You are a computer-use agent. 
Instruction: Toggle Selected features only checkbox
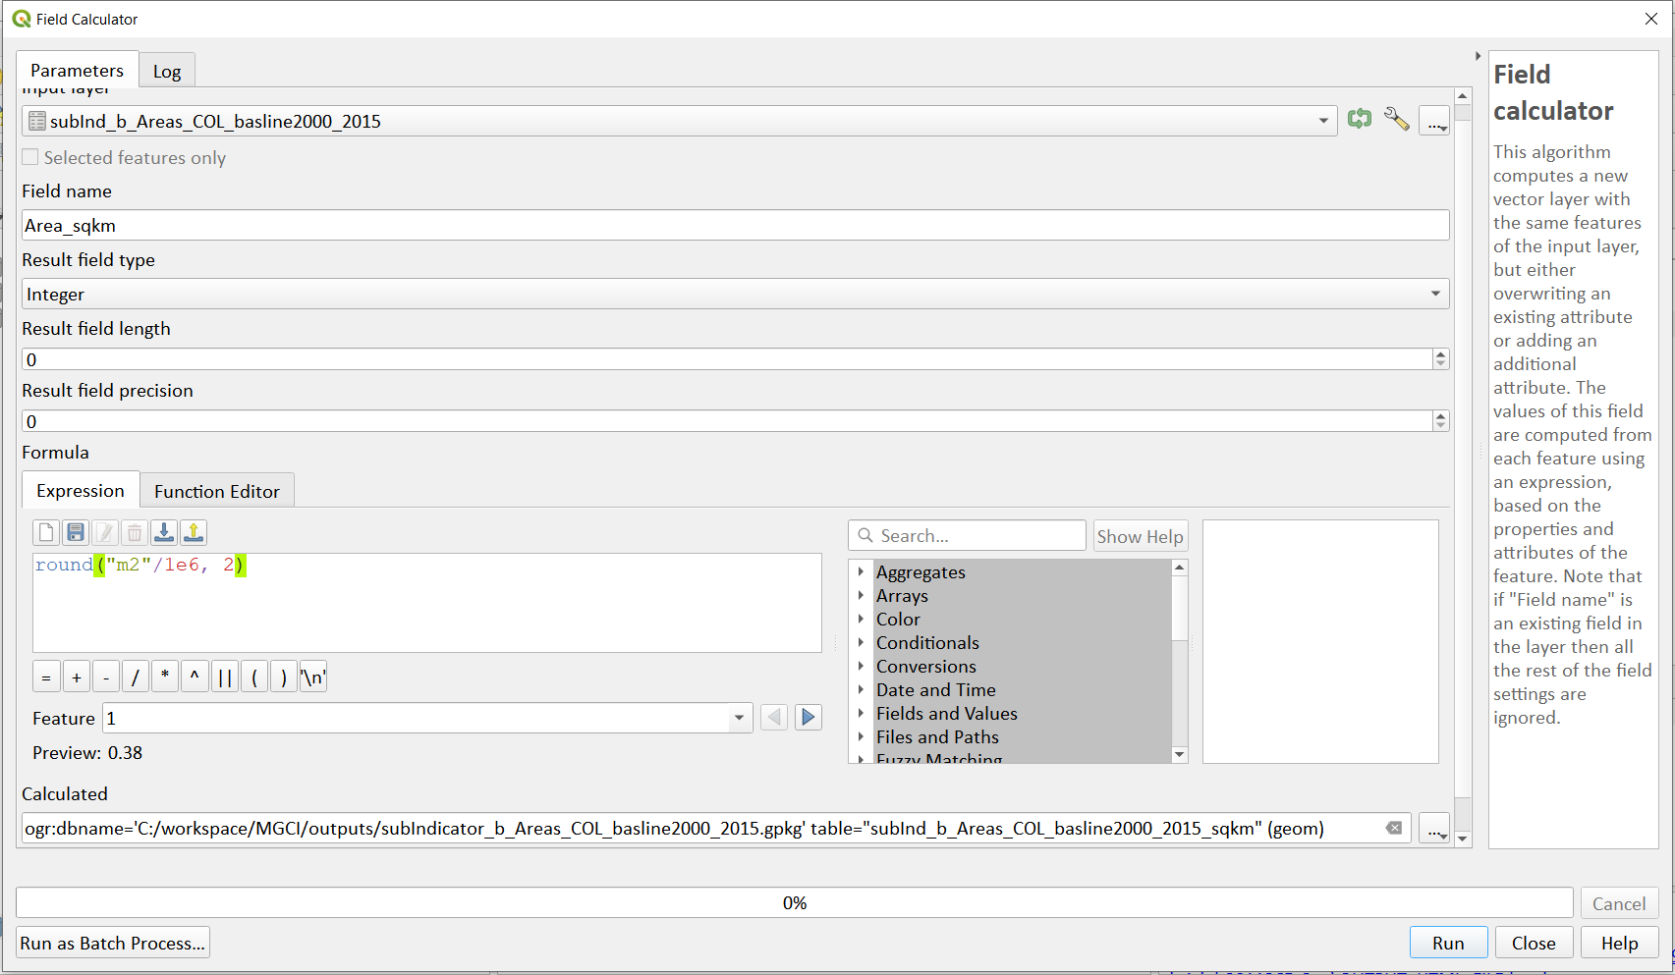(30, 157)
